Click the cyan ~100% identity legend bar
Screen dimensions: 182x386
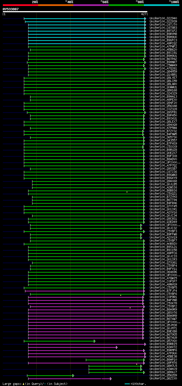(x=162, y=5)
